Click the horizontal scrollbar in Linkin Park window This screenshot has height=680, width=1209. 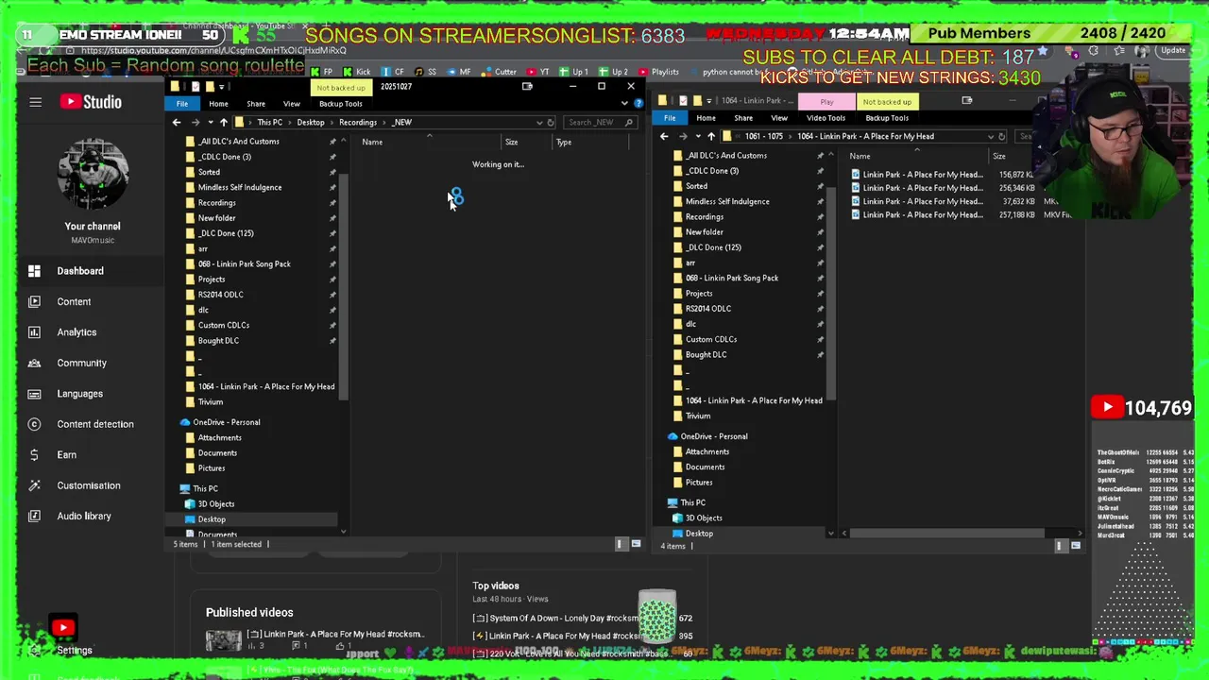pos(945,534)
